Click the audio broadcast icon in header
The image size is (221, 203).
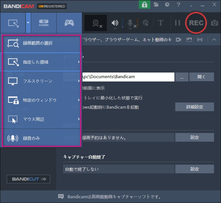pyautogui.click(x=200, y=40)
